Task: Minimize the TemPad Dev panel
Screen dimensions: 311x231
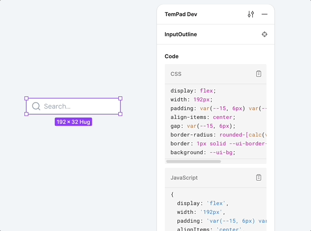Action: (x=265, y=14)
